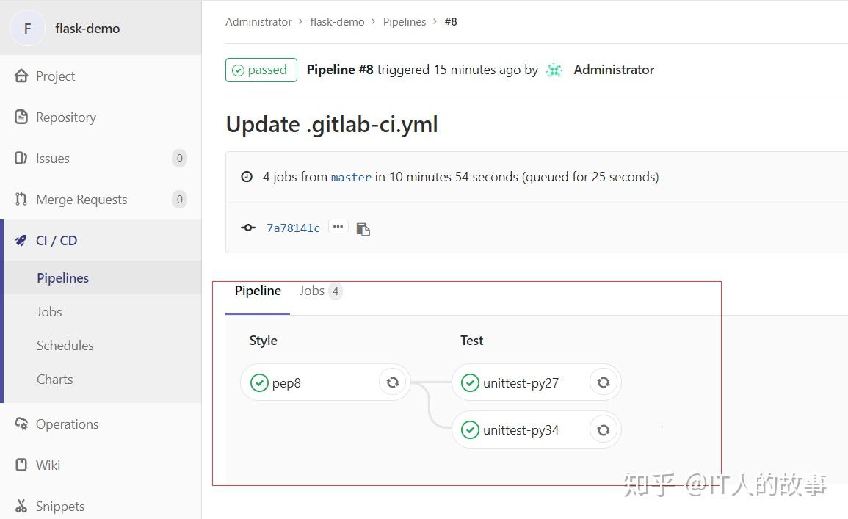Image resolution: width=848 pixels, height=519 pixels.
Task: Copy the commit SHA with the copy icon
Action: click(363, 228)
